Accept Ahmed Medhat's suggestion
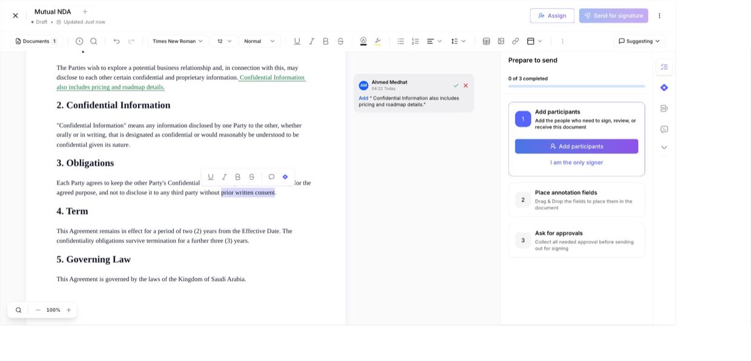This screenshot has width=751, height=361. (456, 85)
